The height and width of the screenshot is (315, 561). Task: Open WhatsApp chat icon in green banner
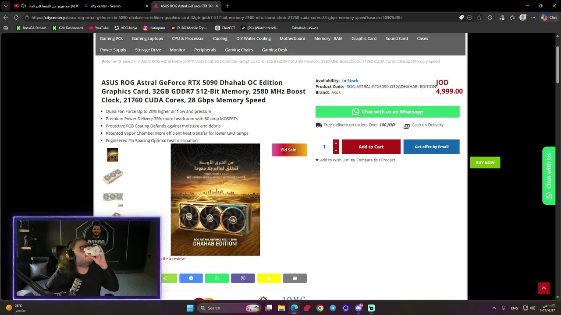click(355, 112)
